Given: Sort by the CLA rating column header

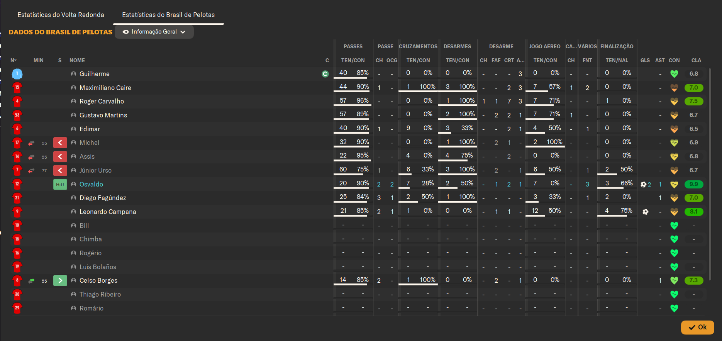Looking at the screenshot, I should pyautogui.click(x=696, y=60).
